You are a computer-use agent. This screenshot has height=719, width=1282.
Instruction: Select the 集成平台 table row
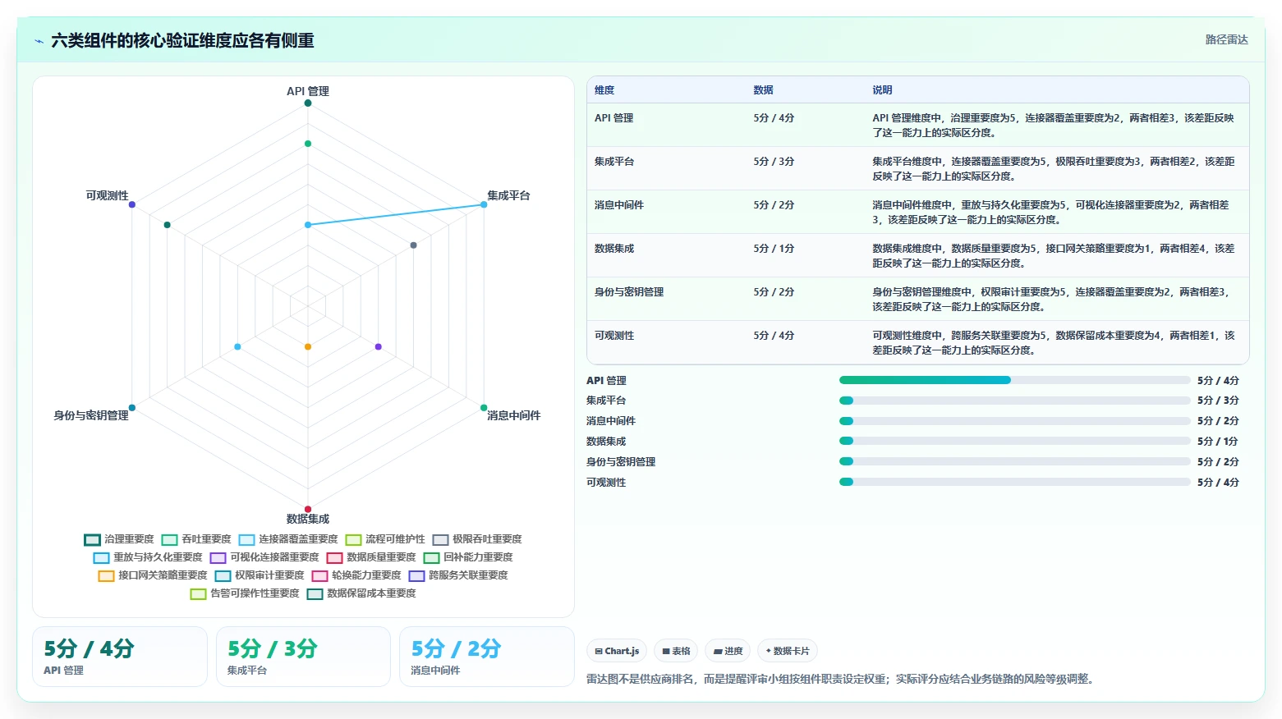918,168
